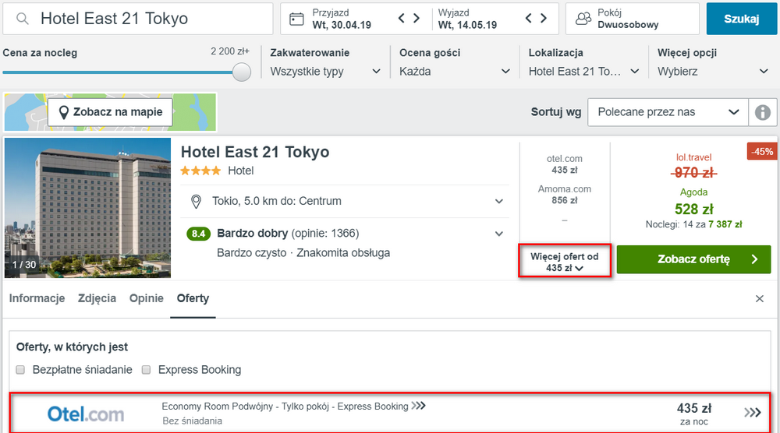780x433 pixels.
Task: Click the price-per-night slider handle
Action: point(242,72)
